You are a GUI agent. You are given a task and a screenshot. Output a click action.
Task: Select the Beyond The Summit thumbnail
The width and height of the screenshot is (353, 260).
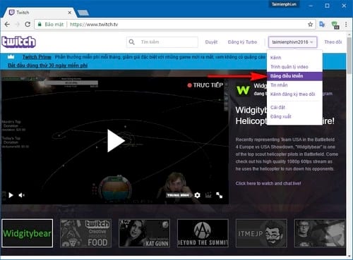pos(203,233)
